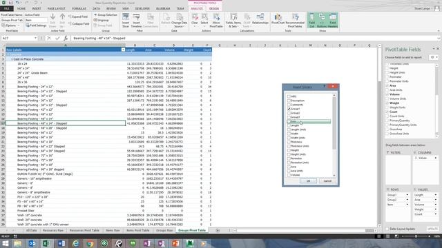
Task: Switch to the All Data sheet tab
Action: tap(31, 230)
